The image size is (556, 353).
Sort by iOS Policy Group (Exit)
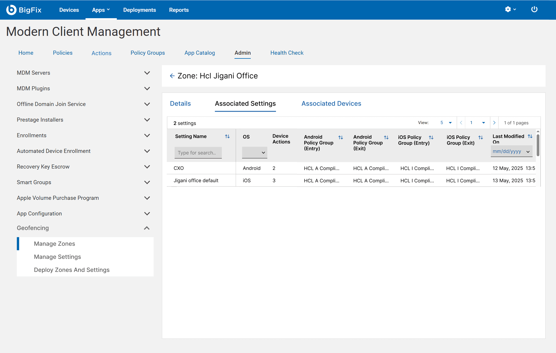[480, 137]
